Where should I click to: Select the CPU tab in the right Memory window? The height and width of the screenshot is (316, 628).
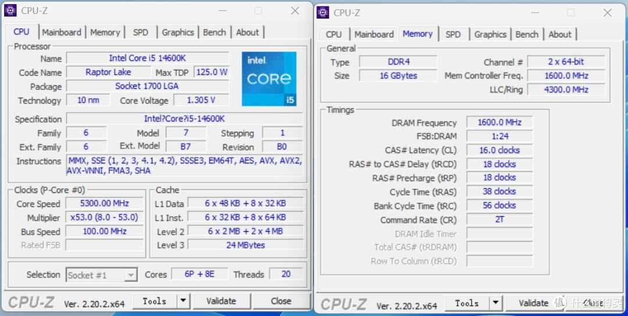334,34
